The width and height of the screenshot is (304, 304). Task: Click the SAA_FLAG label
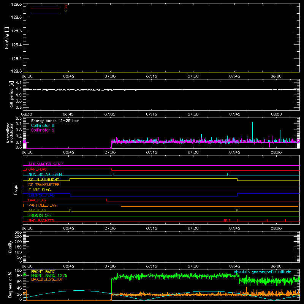click(x=37, y=200)
